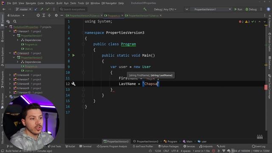272x153 pixels.
Task: Collapse the EvolutionOfProperties solution node
Action: (x=6, y=27)
